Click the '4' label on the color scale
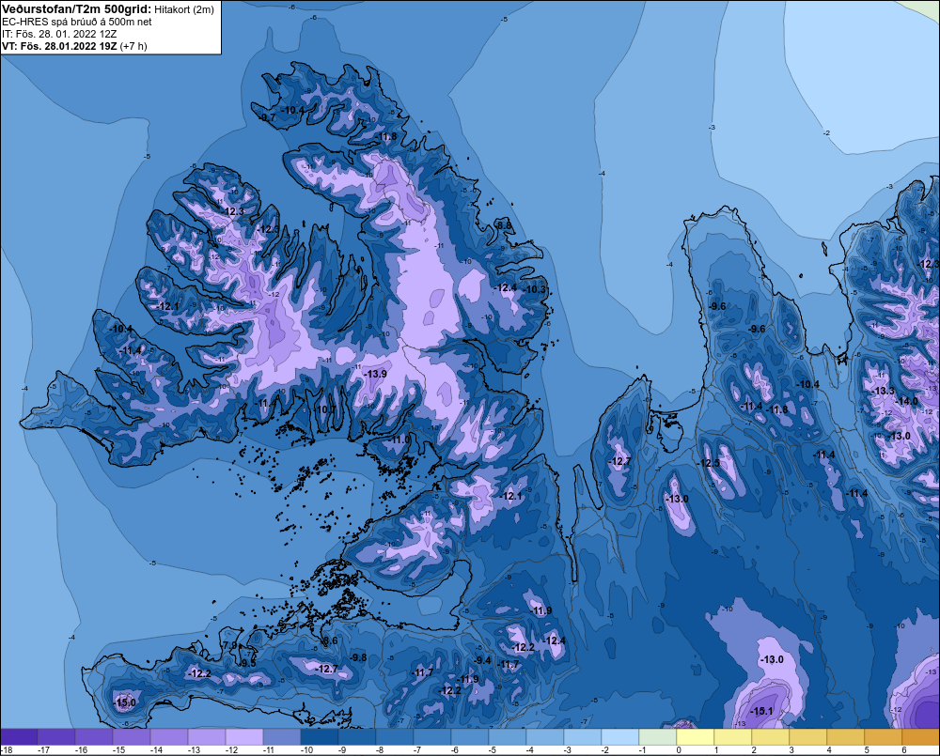 829,750
